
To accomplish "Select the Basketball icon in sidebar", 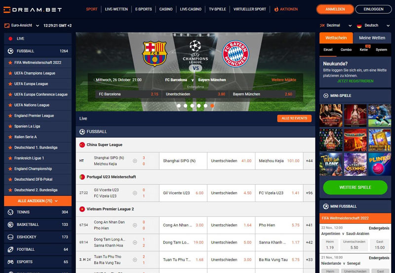I will 10,225.
